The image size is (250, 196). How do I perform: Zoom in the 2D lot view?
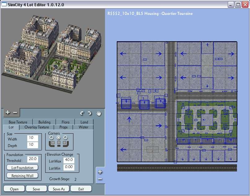(x=100, y=172)
